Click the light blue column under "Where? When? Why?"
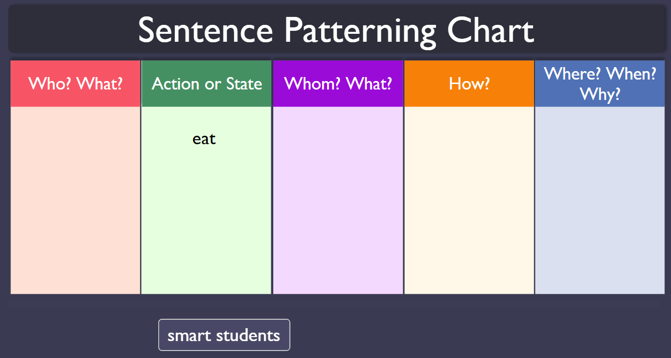Screen dimensions: 671x358 coord(600,200)
